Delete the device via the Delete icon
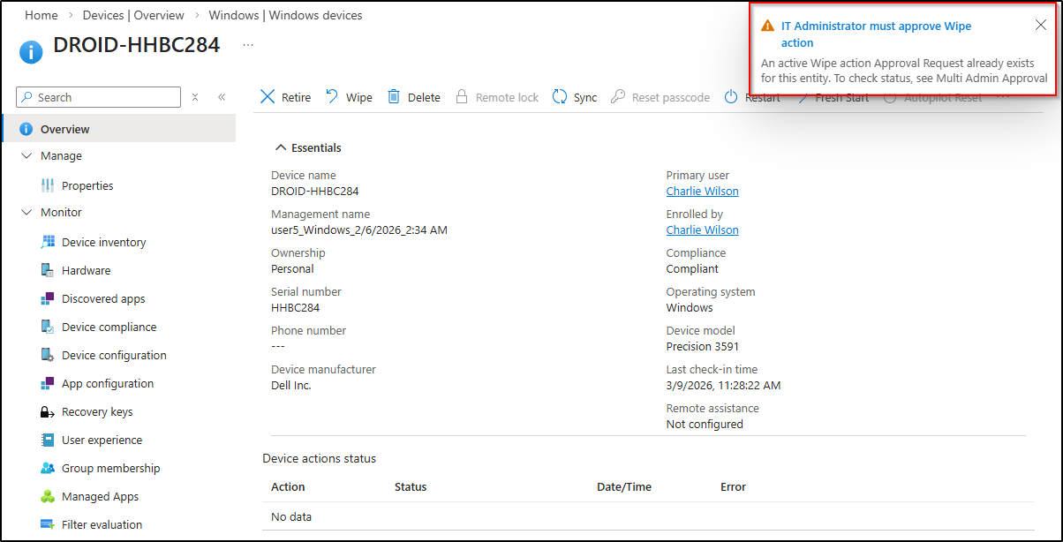This screenshot has width=1063, height=542. tap(412, 97)
